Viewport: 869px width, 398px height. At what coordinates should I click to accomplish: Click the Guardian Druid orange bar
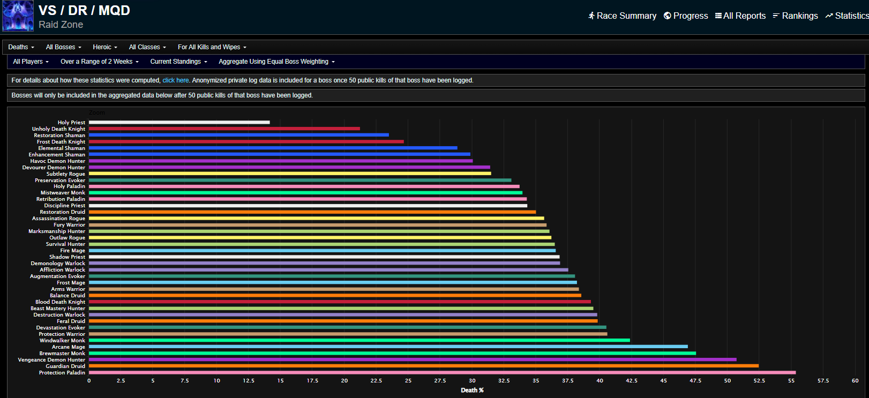click(423, 366)
